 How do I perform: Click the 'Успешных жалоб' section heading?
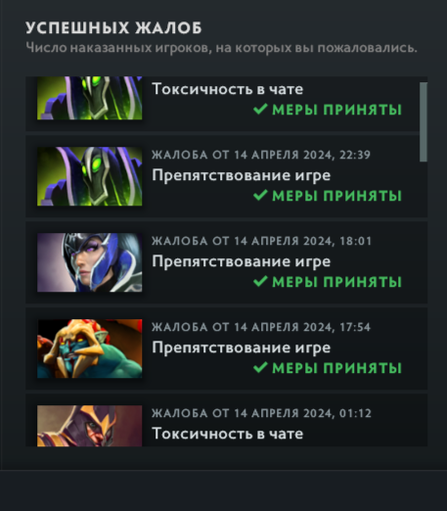point(113,27)
